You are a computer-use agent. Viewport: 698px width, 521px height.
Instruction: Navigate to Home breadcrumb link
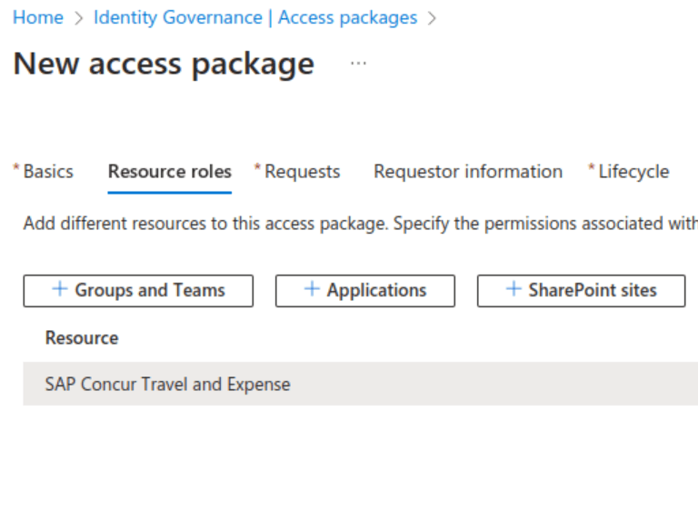[38, 18]
